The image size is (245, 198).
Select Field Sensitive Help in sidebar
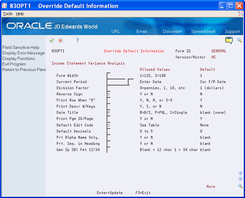[x=21, y=48]
